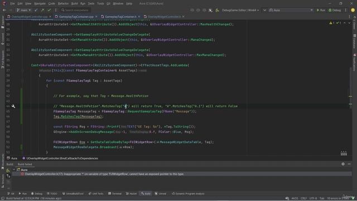Image resolution: width=357 pixels, height=201 pixels.
Task: Open the Unreal tool window
Action: pyautogui.click(x=161, y=194)
